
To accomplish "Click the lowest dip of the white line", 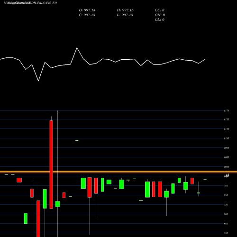I will pyautogui.click(x=38, y=81).
